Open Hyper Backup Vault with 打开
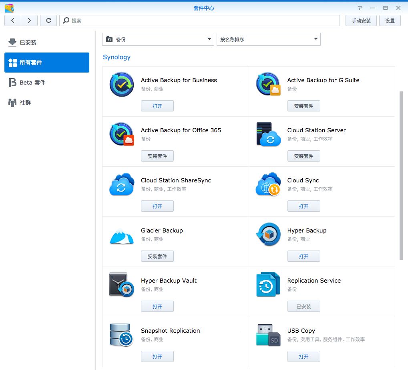The height and width of the screenshot is (370, 408). (157, 306)
